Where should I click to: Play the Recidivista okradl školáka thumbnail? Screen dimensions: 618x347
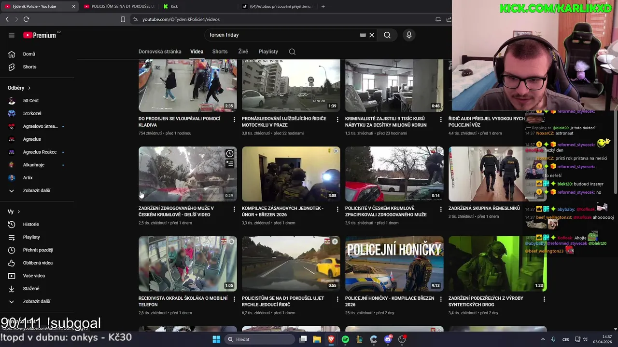click(x=188, y=264)
